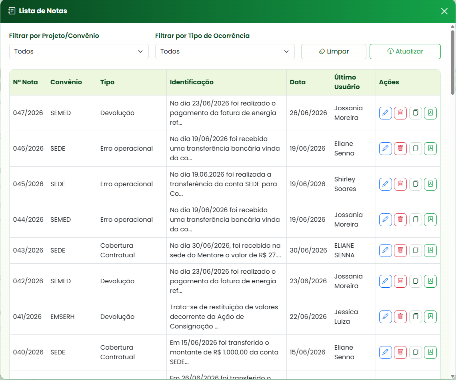456x380 pixels.
Task: Click the Convênio column header
Action: point(72,82)
